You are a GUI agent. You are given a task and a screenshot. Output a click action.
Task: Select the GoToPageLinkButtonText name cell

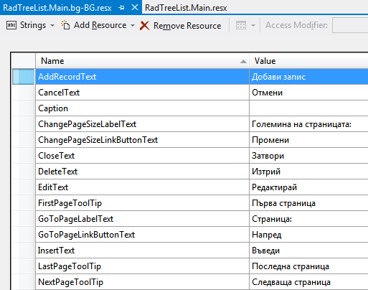point(142,235)
